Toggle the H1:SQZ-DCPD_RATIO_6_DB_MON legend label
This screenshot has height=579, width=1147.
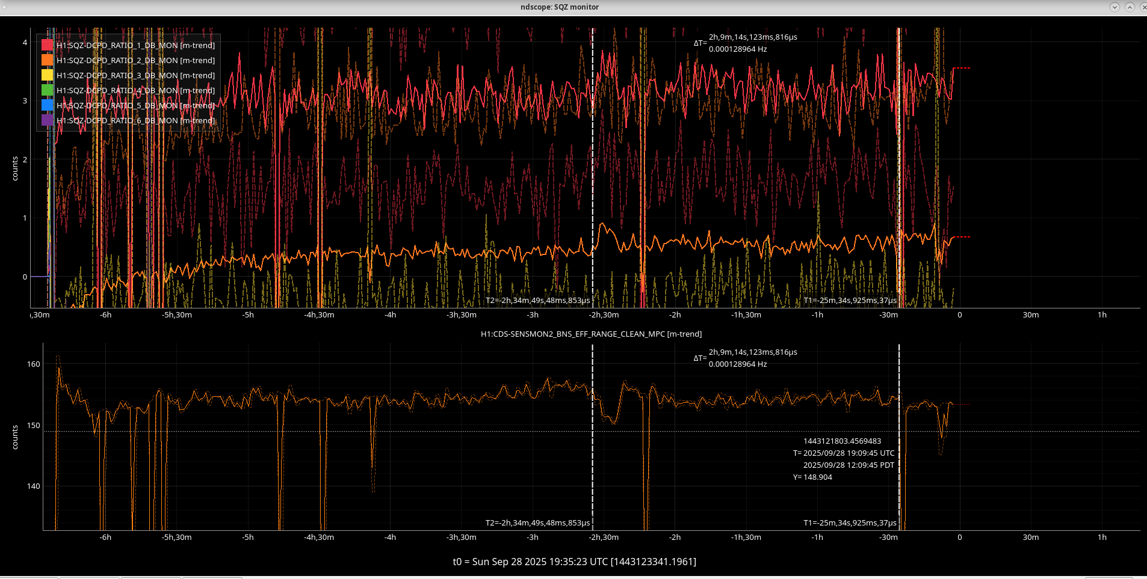tap(135, 120)
